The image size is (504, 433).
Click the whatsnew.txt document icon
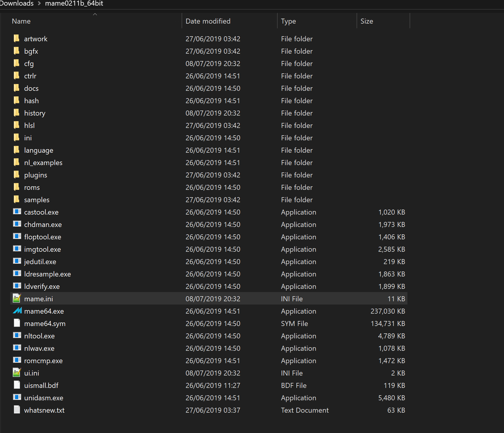click(17, 410)
